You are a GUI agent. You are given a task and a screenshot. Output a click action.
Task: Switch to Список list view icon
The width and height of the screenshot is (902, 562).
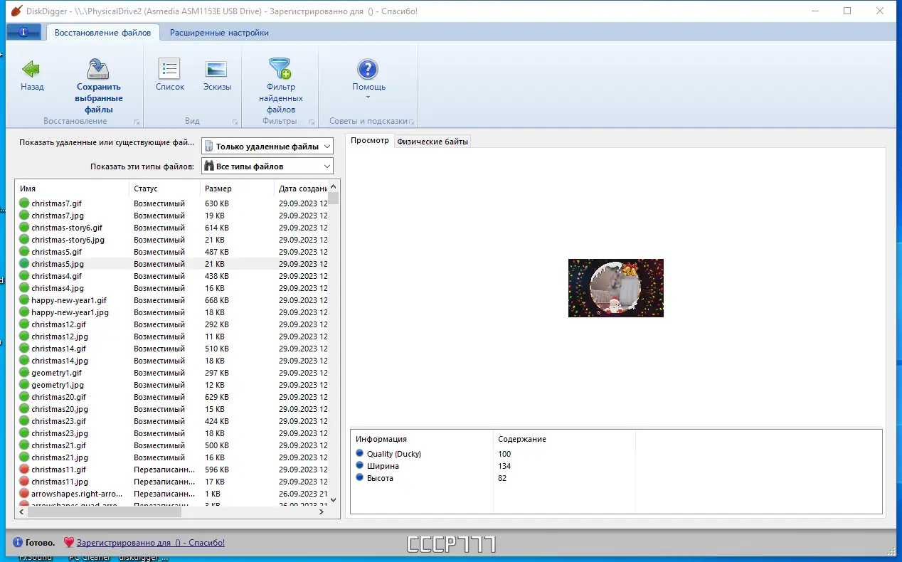click(x=169, y=69)
